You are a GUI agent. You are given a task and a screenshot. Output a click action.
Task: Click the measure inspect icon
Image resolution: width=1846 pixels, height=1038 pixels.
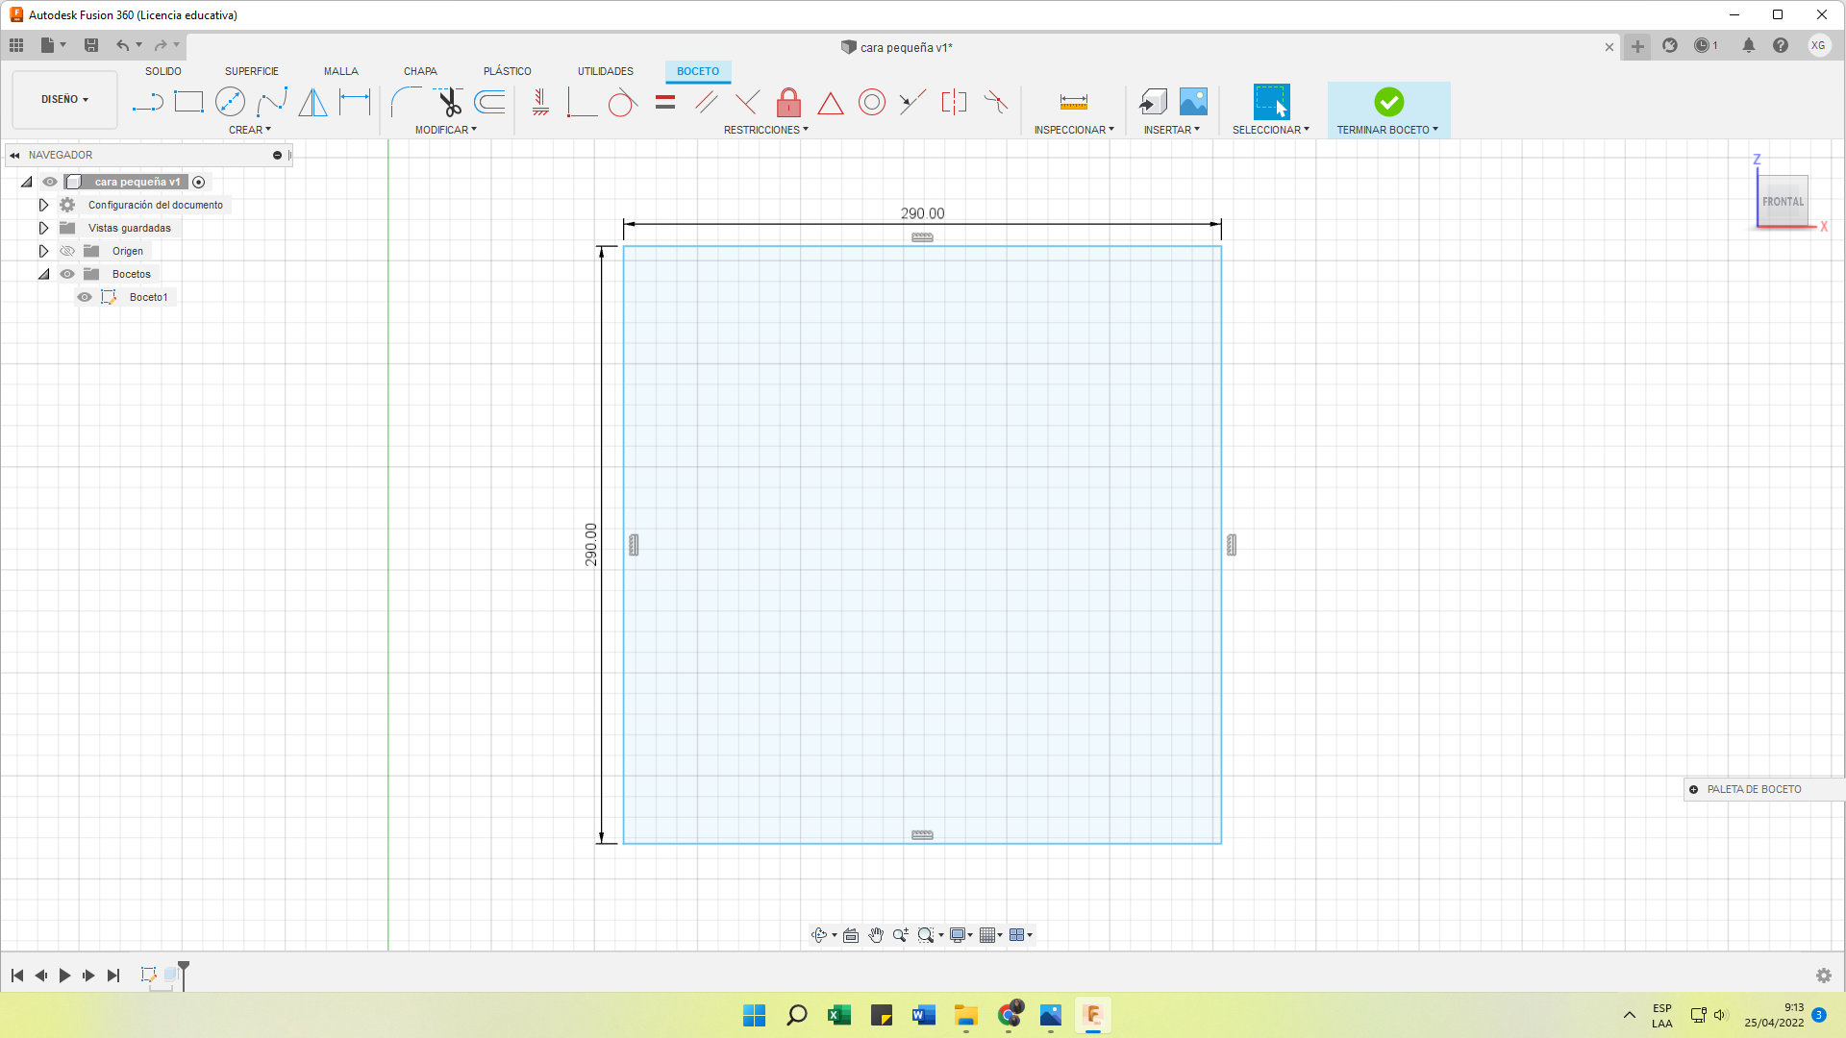[1073, 102]
